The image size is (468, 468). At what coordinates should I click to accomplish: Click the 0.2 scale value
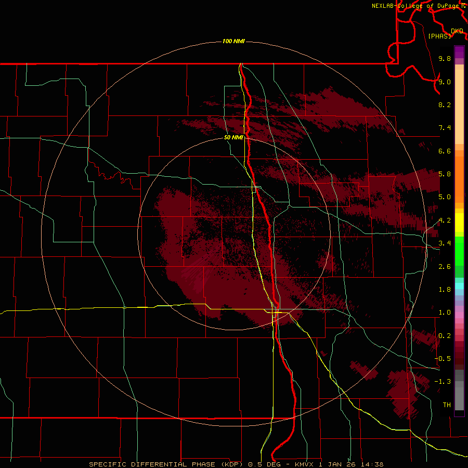click(445, 336)
